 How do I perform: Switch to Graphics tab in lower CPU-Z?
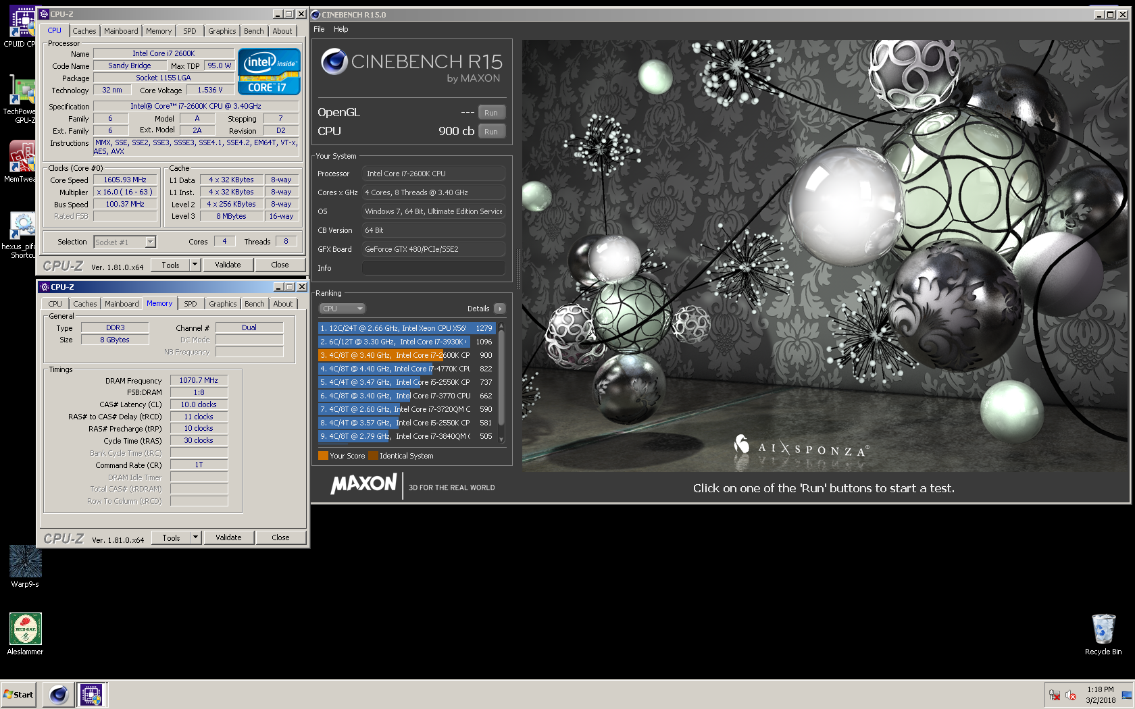(223, 304)
